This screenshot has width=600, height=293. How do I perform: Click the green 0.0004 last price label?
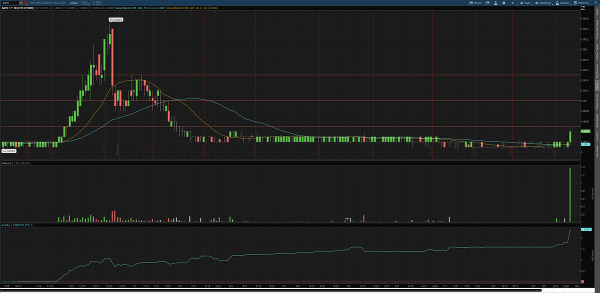tap(586, 131)
